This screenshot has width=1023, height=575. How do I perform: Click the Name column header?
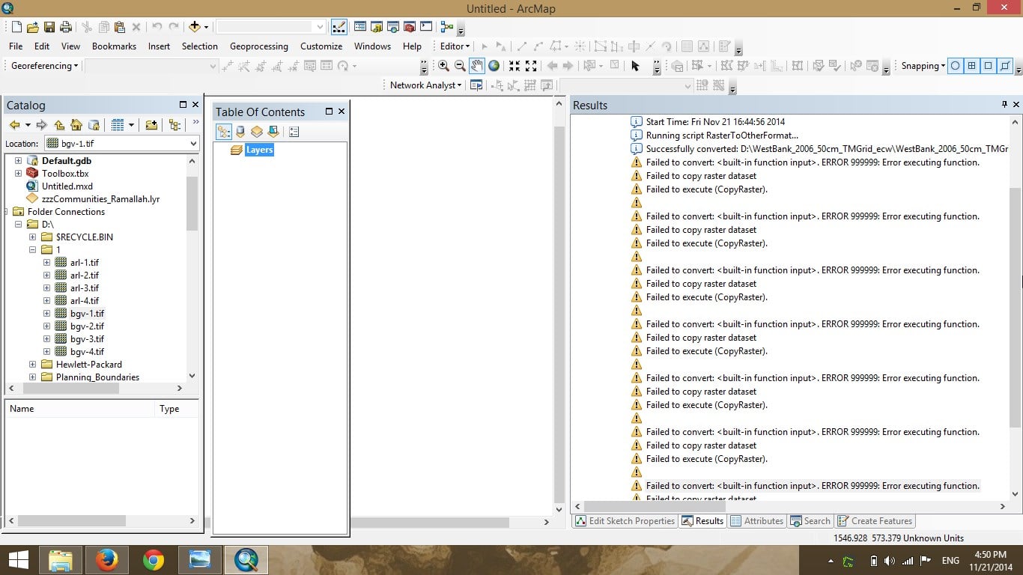(x=79, y=409)
